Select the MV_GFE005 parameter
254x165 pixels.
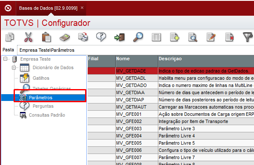click(x=129, y=143)
